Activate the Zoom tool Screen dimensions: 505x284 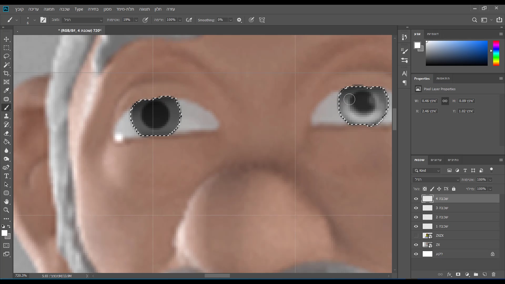click(x=6, y=210)
